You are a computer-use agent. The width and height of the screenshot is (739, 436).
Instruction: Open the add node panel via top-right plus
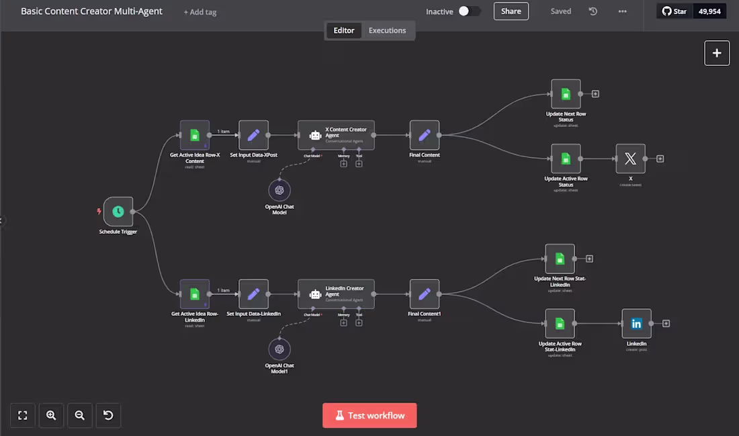click(717, 52)
